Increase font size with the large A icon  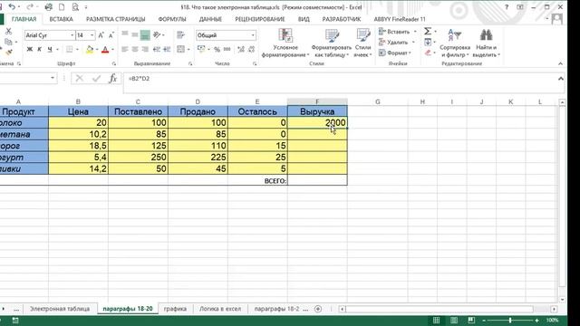pyautogui.click(x=101, y=35)
